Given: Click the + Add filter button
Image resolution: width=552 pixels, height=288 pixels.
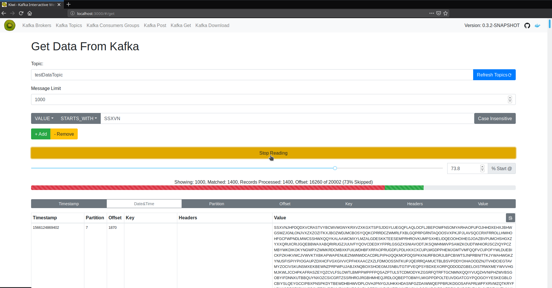Looking at the screenshot, I should [x=41, y=134].
